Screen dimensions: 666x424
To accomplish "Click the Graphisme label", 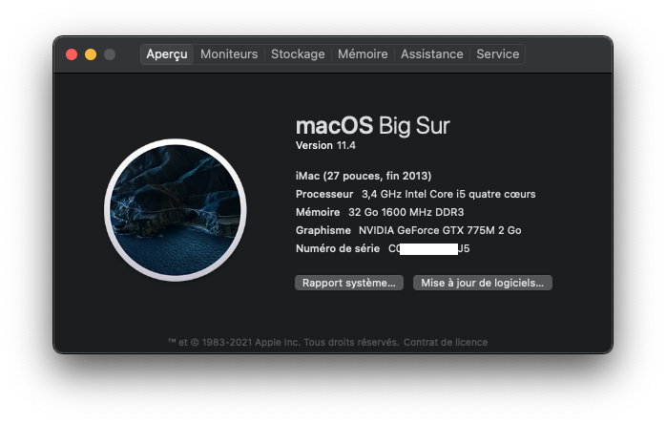I will pos(323,230).
